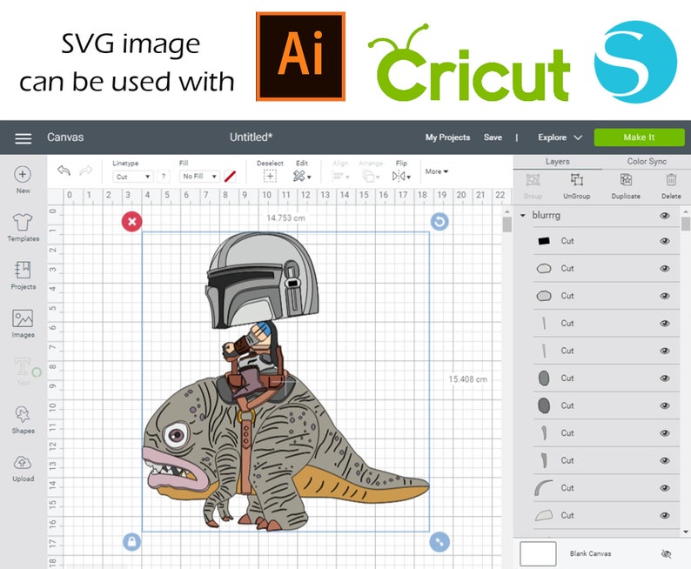Viewport: 691px width, 569px height.
Task: Hide the blurrrg group layer
Action: coord(665,216)
